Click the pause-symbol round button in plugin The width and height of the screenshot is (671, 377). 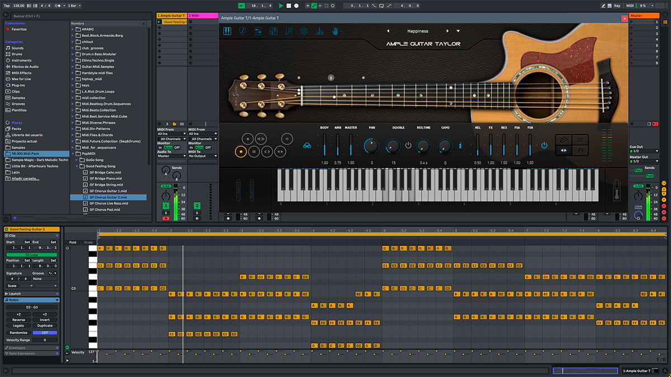pos(254,151)
